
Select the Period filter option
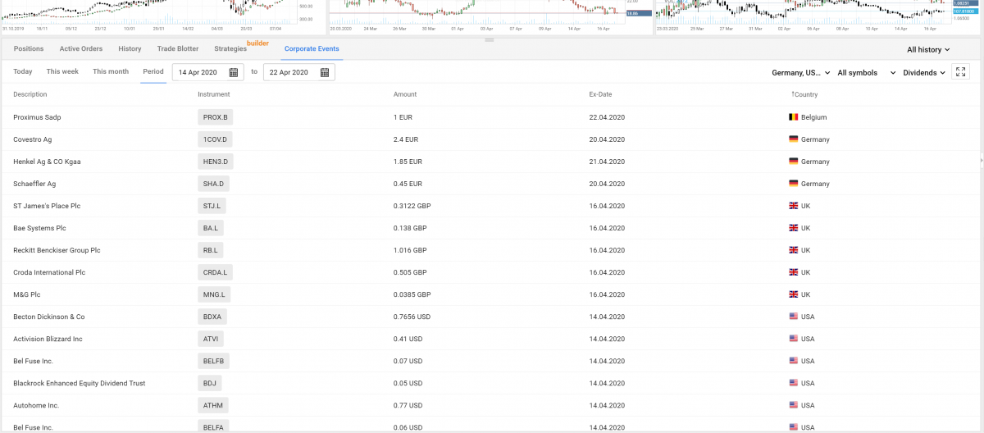pyautogui.click(x=153, y=72)
